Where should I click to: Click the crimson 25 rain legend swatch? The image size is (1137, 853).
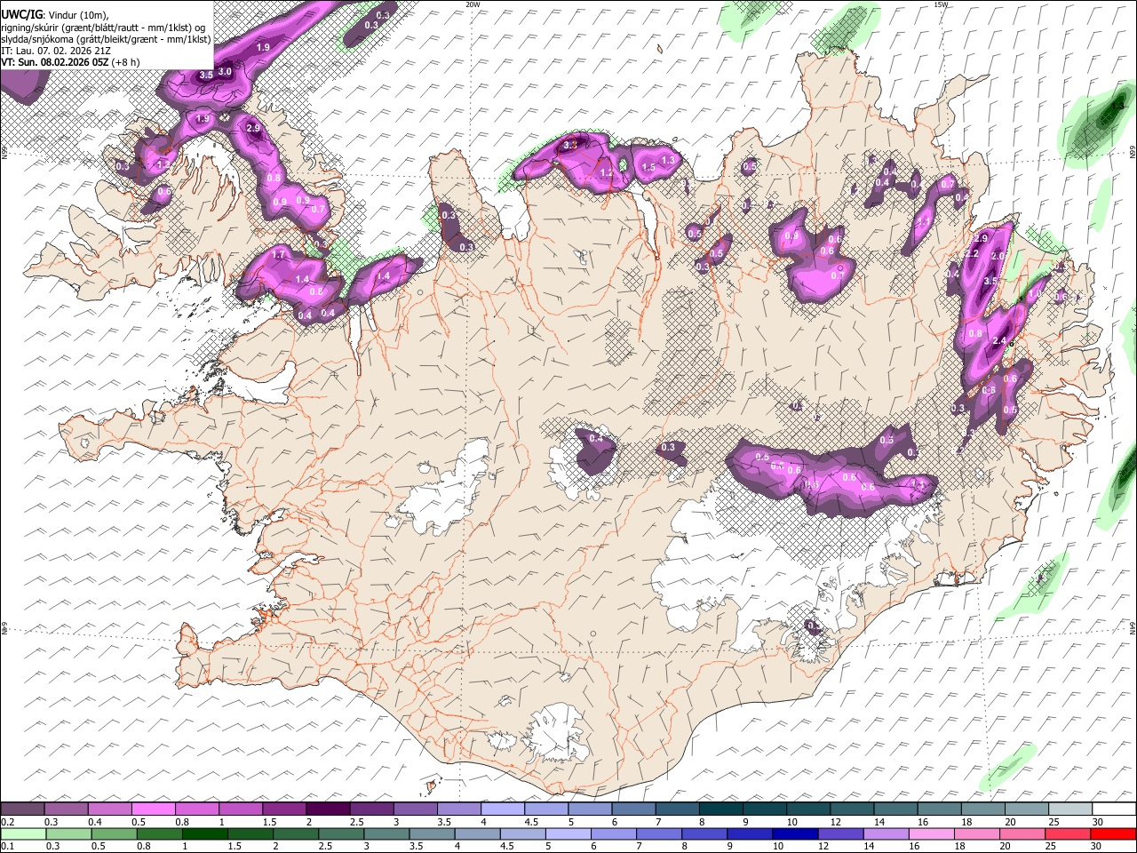tap(1067, 834)
